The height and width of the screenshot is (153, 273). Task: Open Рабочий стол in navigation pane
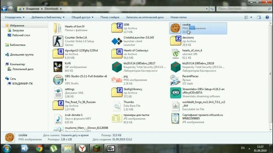click(21, 35)
